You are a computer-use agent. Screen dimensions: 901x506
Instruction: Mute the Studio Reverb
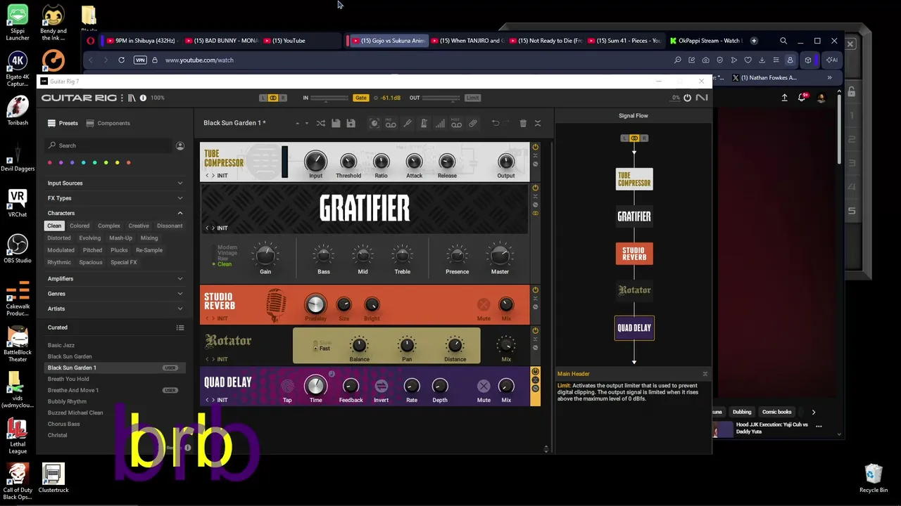484,305
